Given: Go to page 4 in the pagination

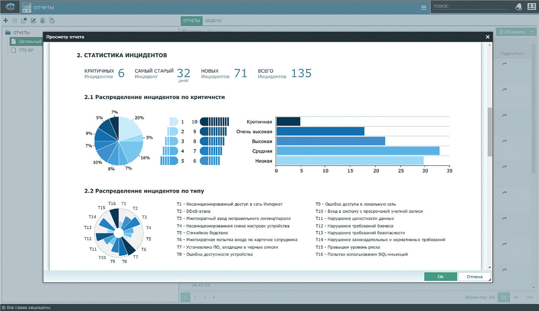Looking at the screenshot, I should point(214,297).
